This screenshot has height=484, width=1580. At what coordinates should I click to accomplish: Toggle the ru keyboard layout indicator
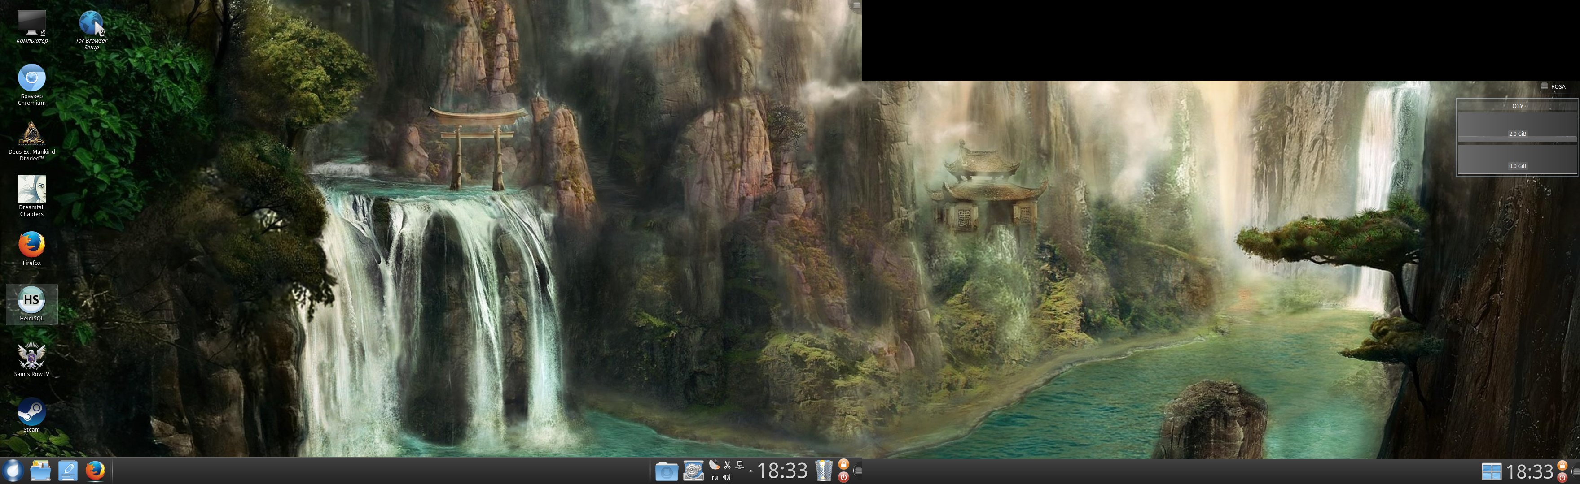pos(714,477)
